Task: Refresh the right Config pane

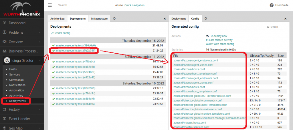Action: tap(206, 19)
